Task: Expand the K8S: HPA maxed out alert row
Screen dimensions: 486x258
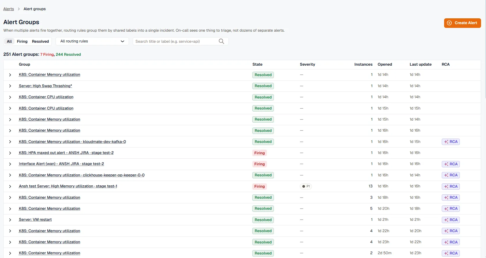Action: click(10, 153)
